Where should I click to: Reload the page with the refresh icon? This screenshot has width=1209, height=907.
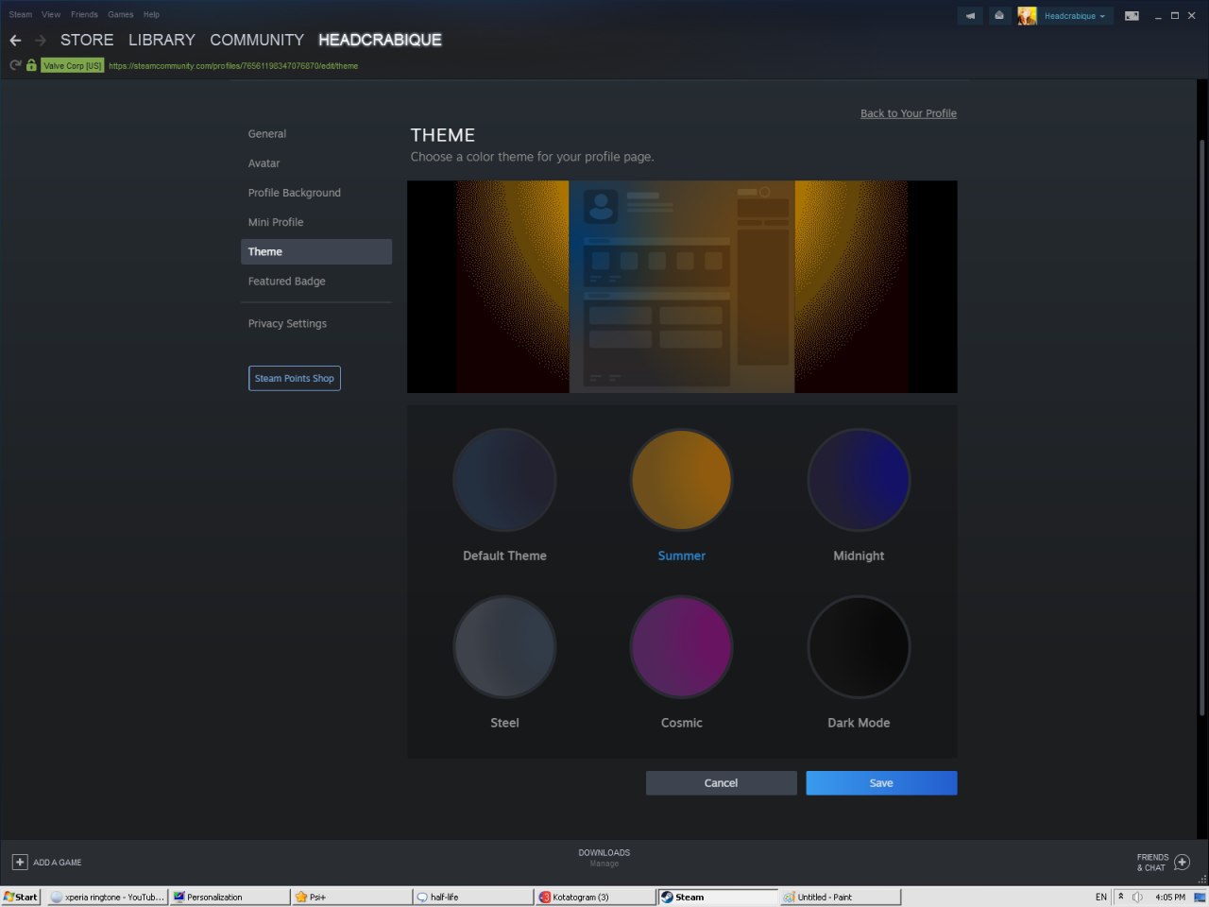tap(15, 65)
